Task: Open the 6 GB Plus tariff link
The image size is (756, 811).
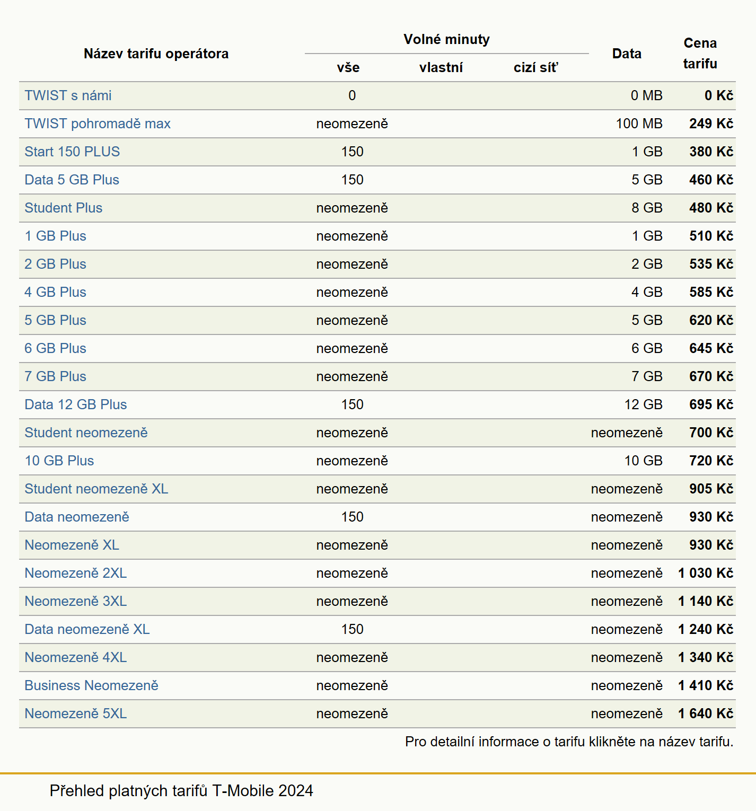Action: [55, 348]
